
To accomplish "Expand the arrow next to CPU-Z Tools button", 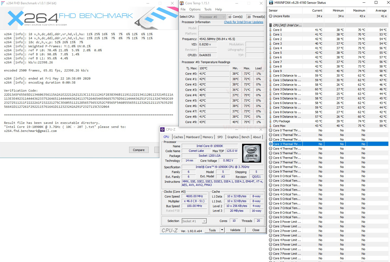I will click(x=222, y=230).
